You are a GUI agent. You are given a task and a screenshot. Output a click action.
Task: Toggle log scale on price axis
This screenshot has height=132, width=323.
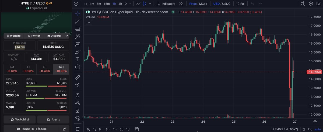tap(310, 129)
